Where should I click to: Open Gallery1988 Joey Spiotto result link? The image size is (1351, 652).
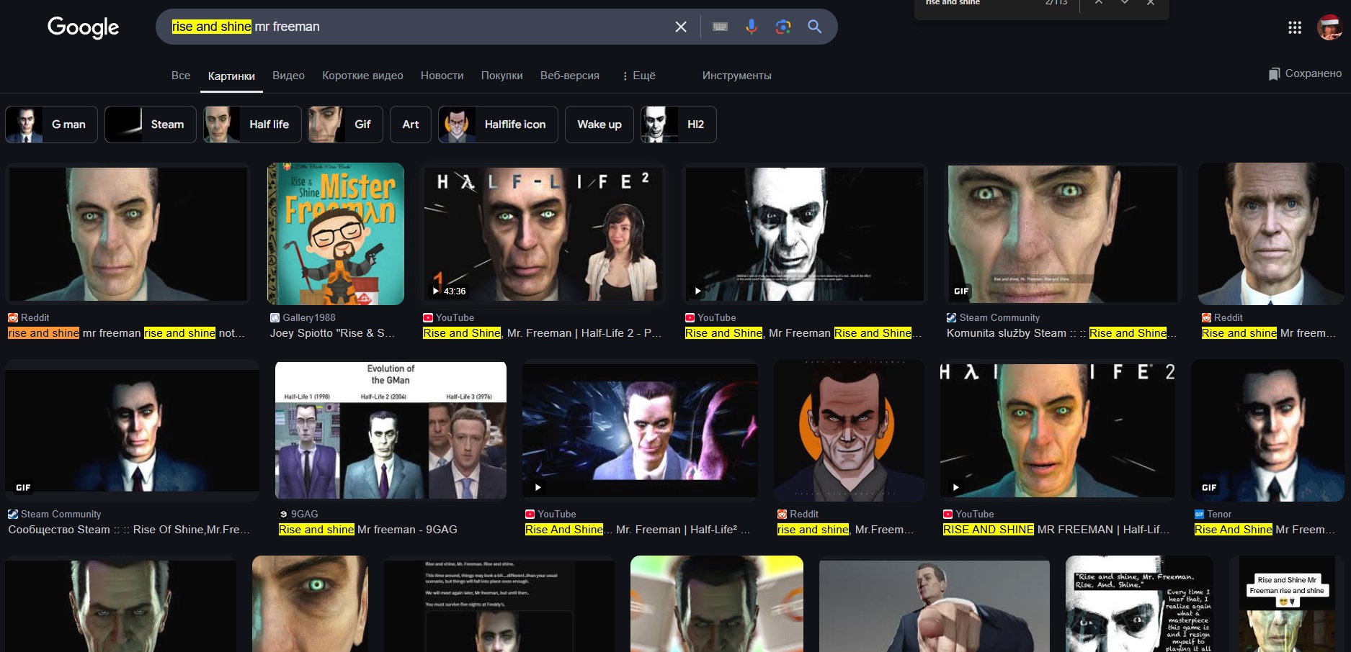(332, 333)
